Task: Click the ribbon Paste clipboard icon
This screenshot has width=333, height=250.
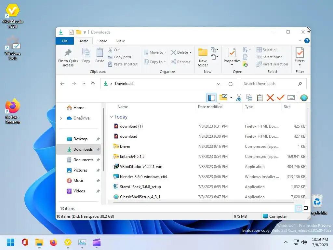Action: [x=100, y=52]
